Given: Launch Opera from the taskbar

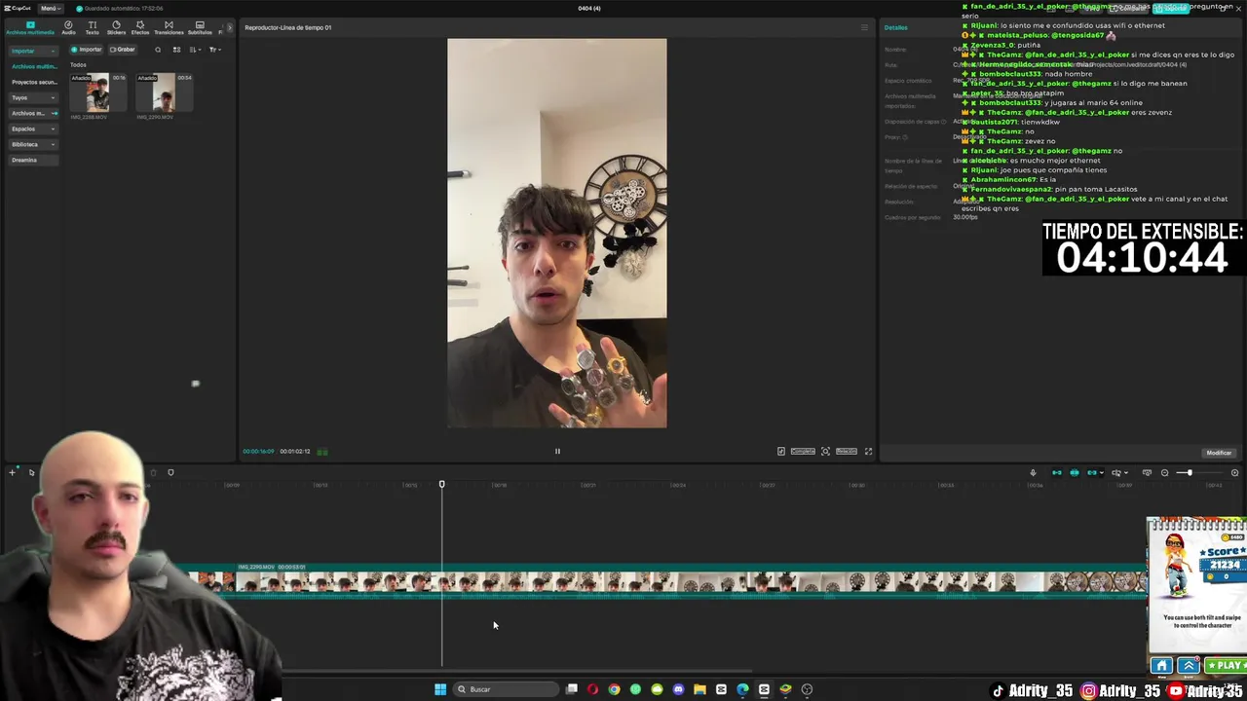Looking at the screenshot, I should click(592, 689).
